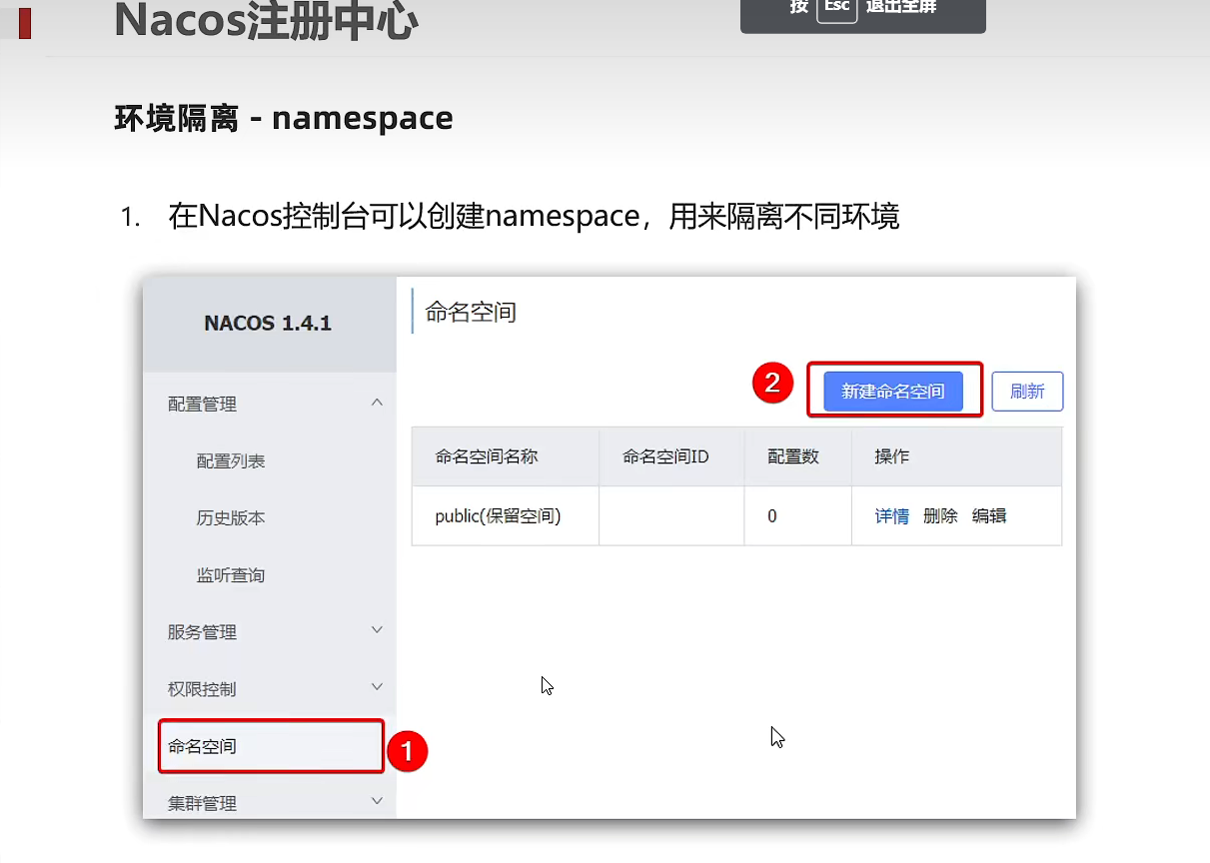The image size is (1210, 863).
Task: Click the 刷新 button
Action: point(1027,392)
